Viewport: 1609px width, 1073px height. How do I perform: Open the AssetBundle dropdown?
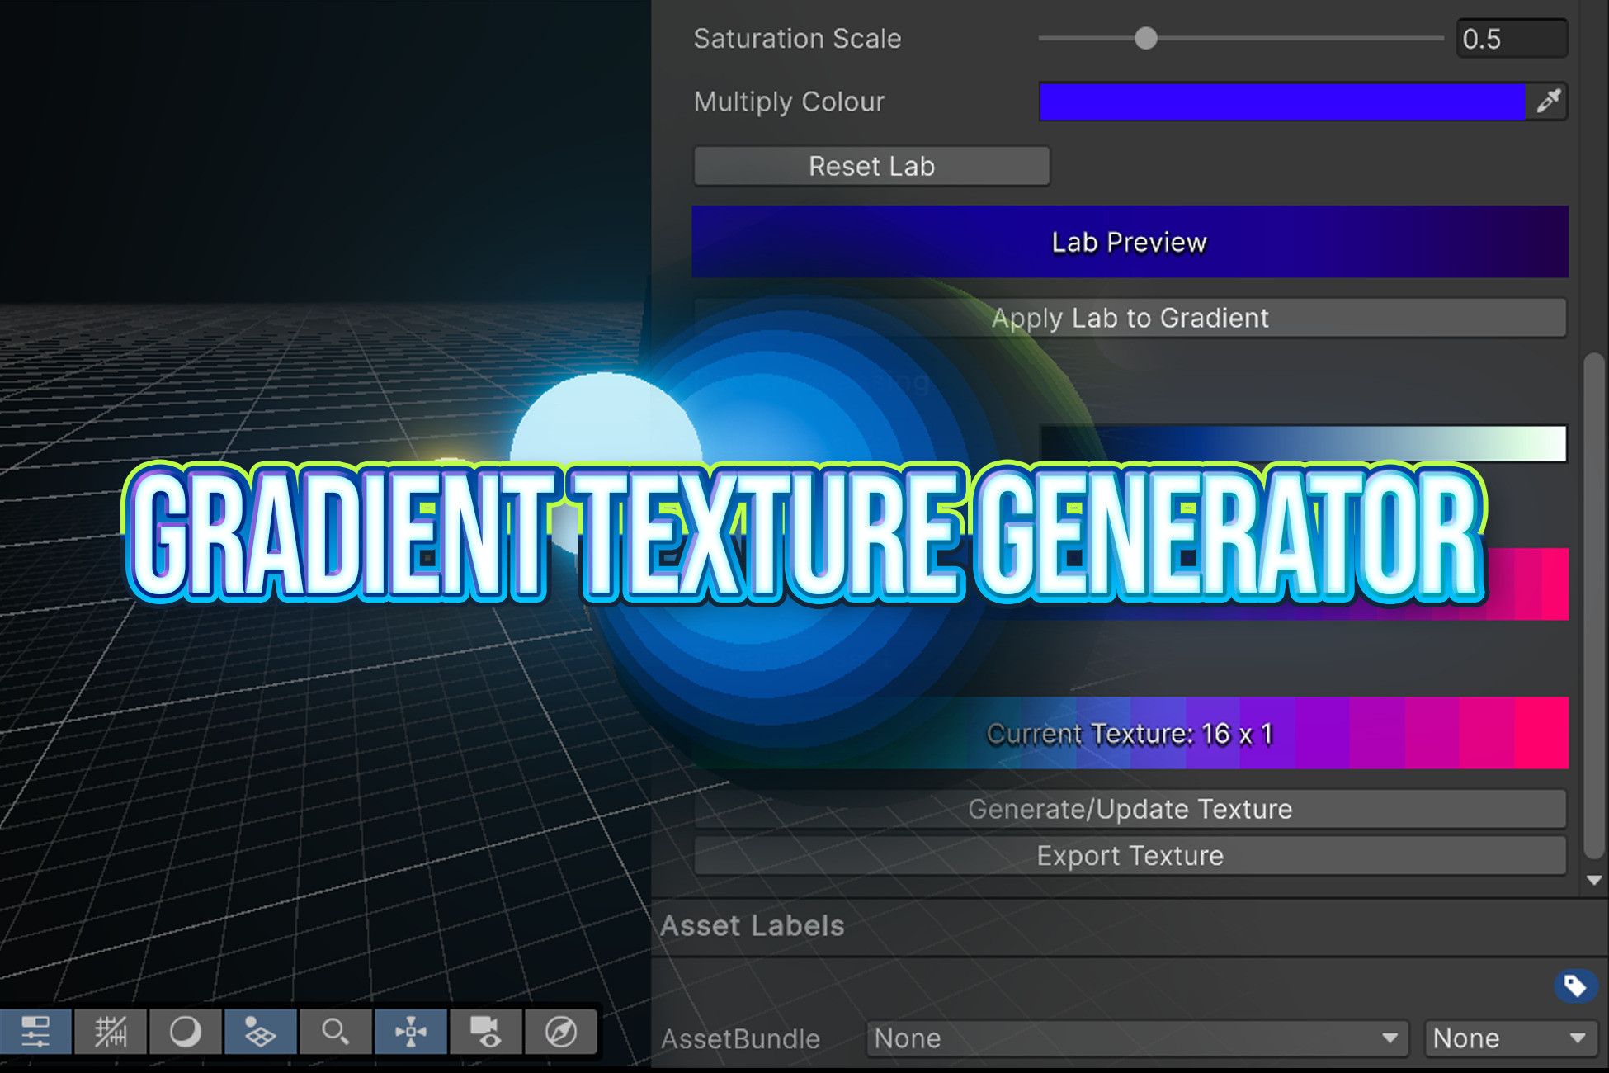[1137, 1038]
